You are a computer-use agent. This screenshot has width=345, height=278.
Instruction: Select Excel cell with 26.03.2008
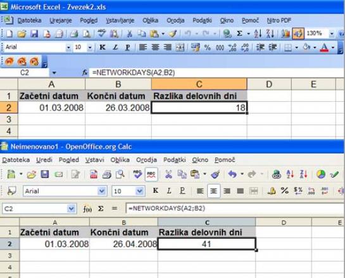118,107
